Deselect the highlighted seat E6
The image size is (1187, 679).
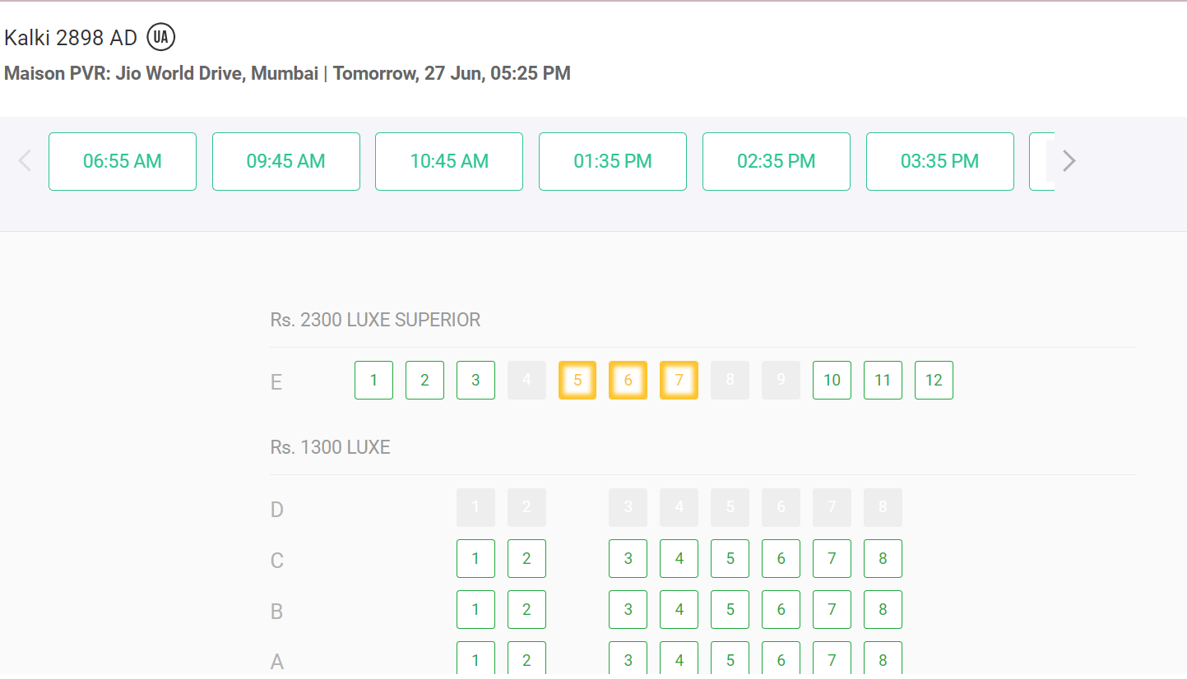(628, 380)
